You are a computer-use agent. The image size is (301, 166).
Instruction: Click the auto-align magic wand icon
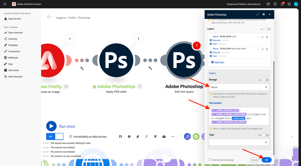pos(146,136)
